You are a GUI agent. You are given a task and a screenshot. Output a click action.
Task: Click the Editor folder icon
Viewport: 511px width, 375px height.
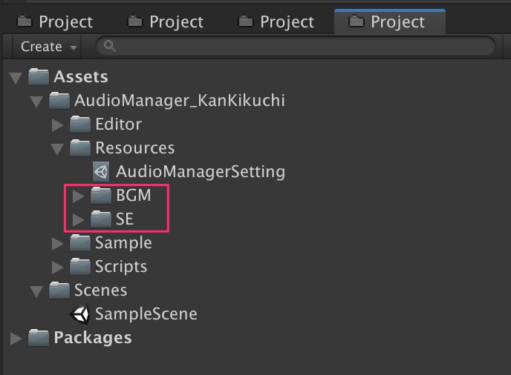(80, 125)
